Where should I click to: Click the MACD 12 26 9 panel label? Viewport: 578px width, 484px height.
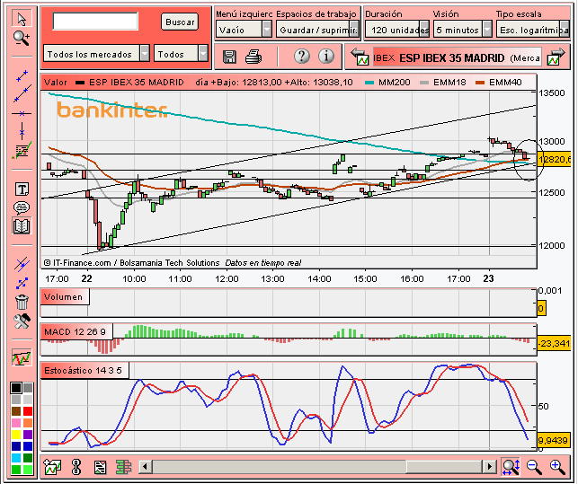[76, 332]
